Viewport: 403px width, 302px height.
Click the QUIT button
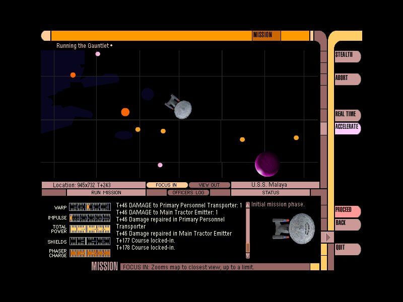tap(348, 249)
